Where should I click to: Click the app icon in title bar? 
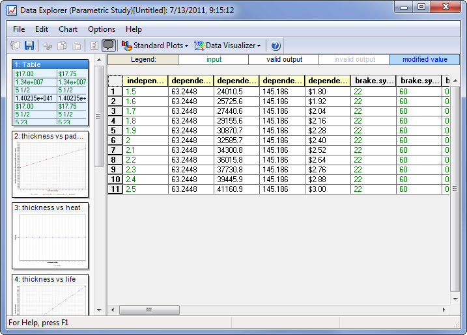pyautogui.click(x=12, y=10)
